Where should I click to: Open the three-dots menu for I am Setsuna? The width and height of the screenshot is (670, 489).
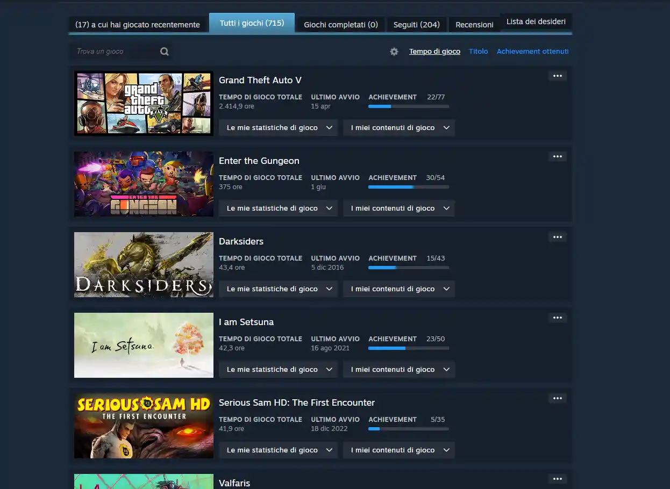558,318
